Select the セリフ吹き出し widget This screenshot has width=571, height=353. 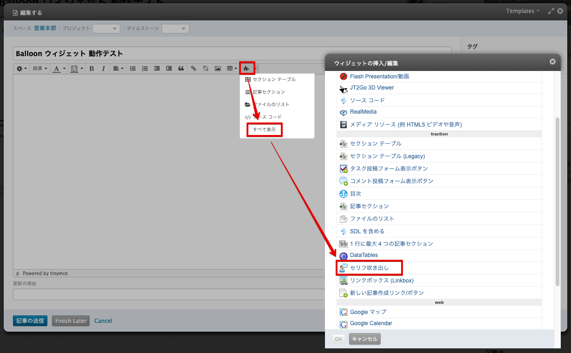(369, 268)
